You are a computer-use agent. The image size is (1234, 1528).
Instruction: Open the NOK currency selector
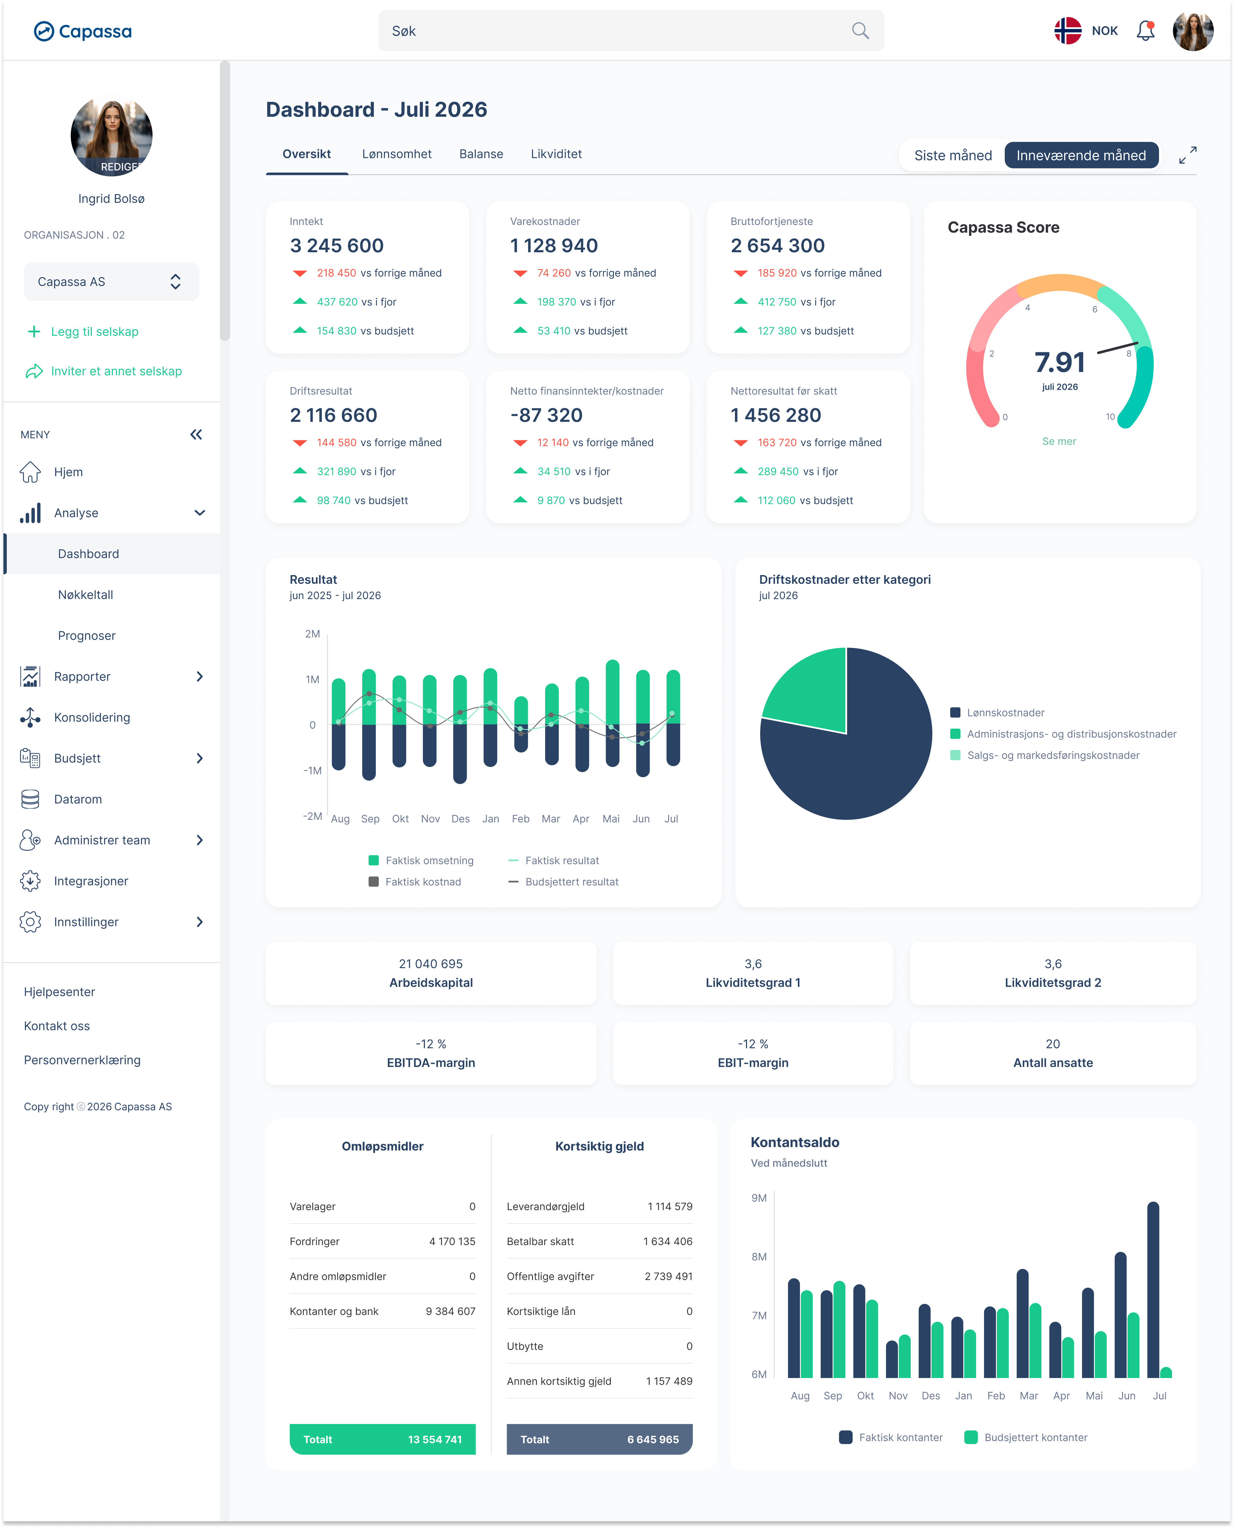[x=1105, y=31]
